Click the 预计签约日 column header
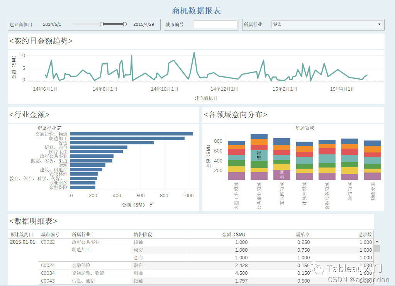This screenshot has width=395, height=286. pos(22,235)
